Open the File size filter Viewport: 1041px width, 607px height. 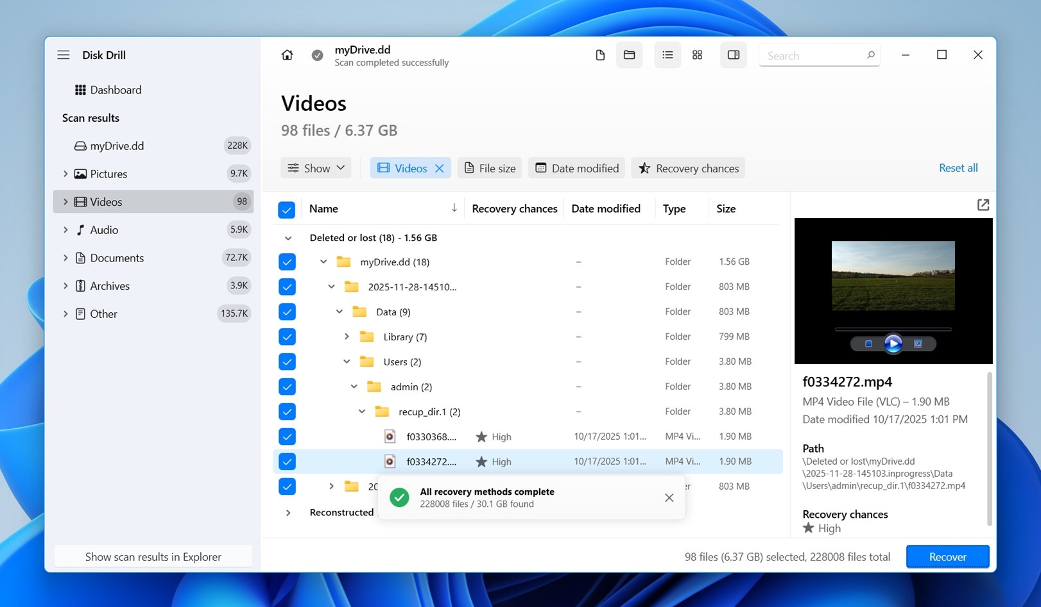pos(490,168)
